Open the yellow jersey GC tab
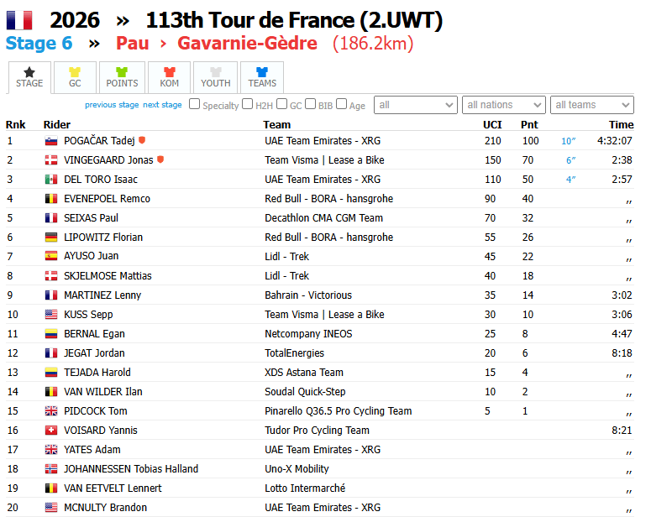 tap(75, 77)
